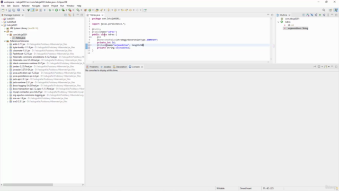
Task: Expand the Lek02test project node
Action: [x=2, y=22]
